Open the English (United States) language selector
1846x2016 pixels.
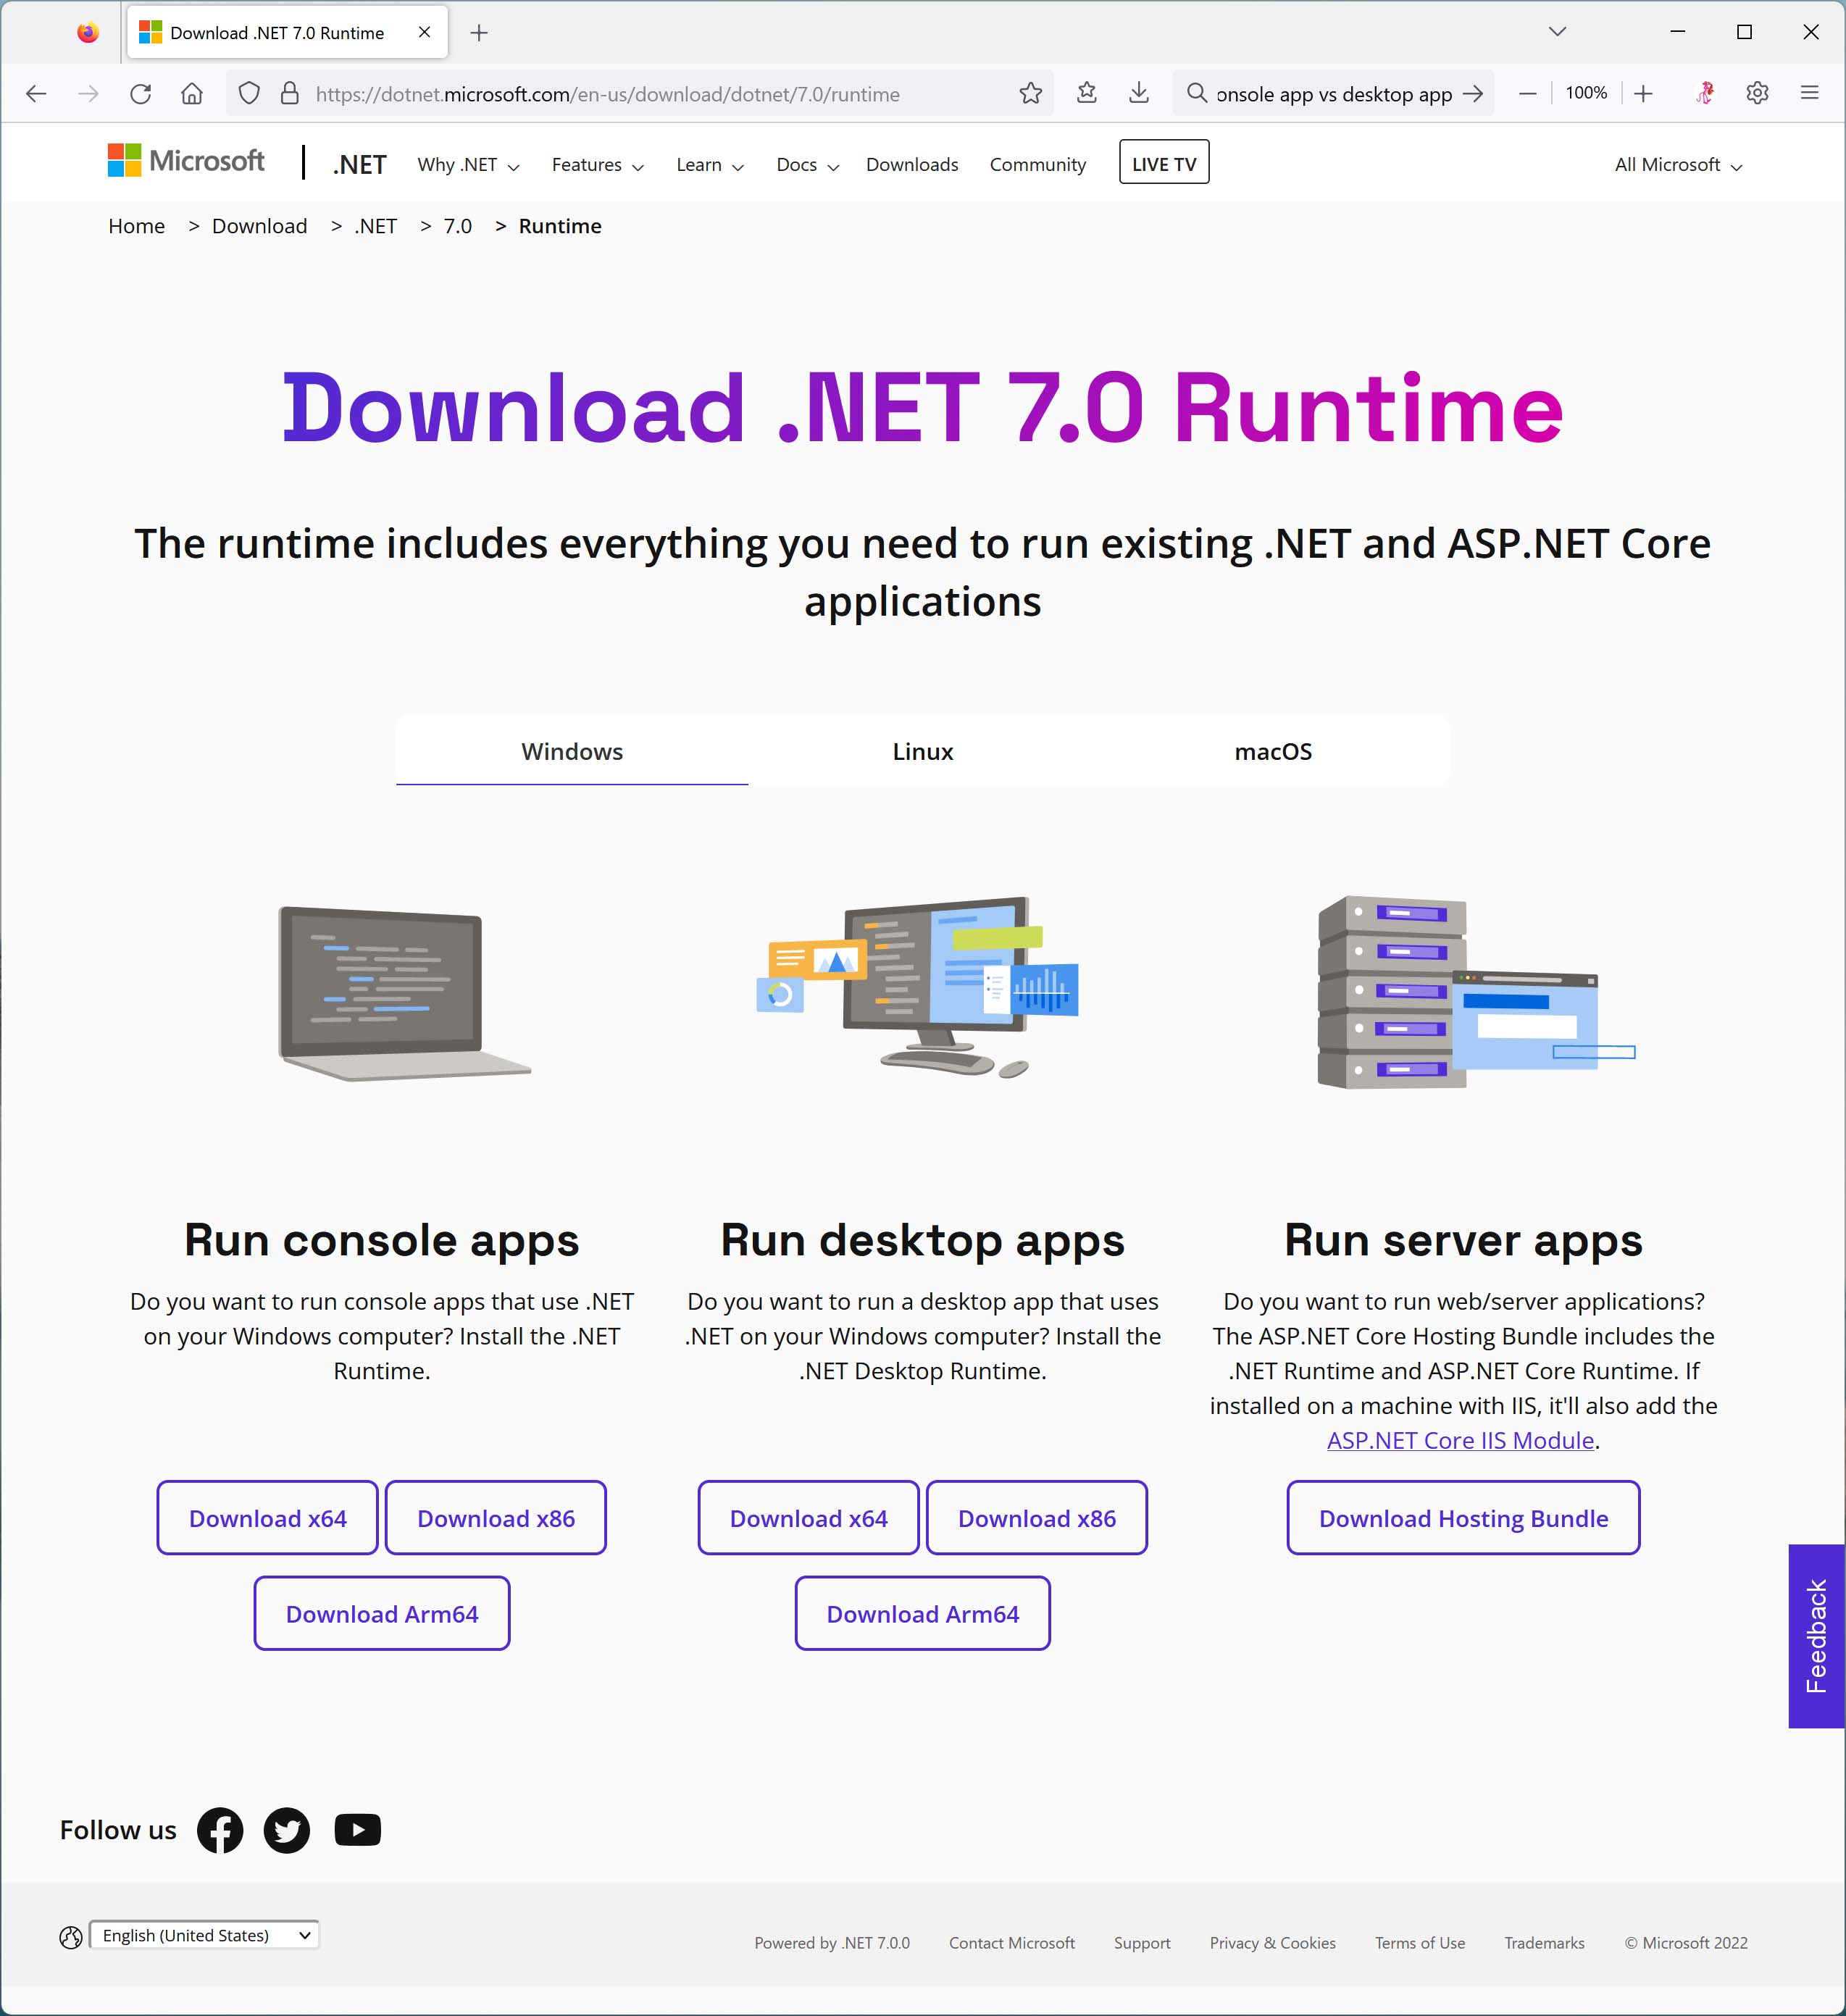(x=204, y=1935)
